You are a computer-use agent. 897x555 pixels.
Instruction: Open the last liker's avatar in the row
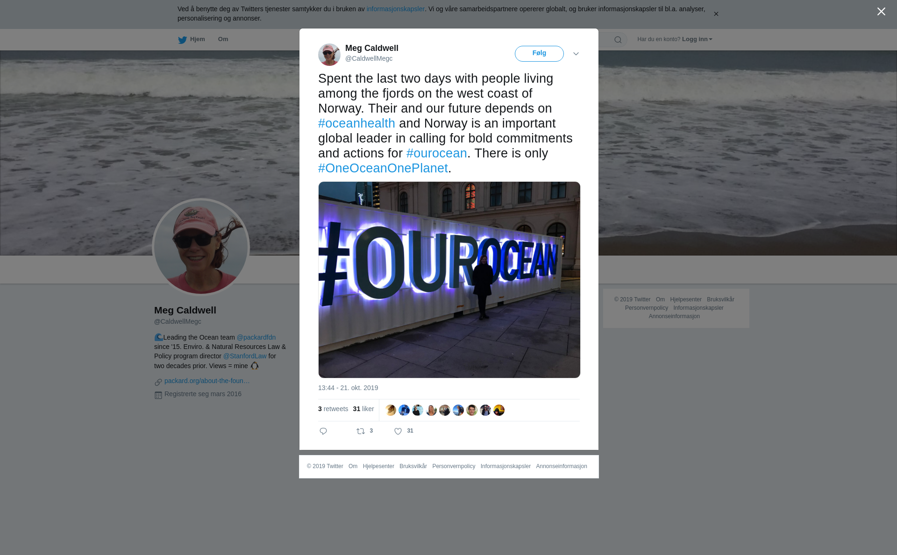pos(499,410)
